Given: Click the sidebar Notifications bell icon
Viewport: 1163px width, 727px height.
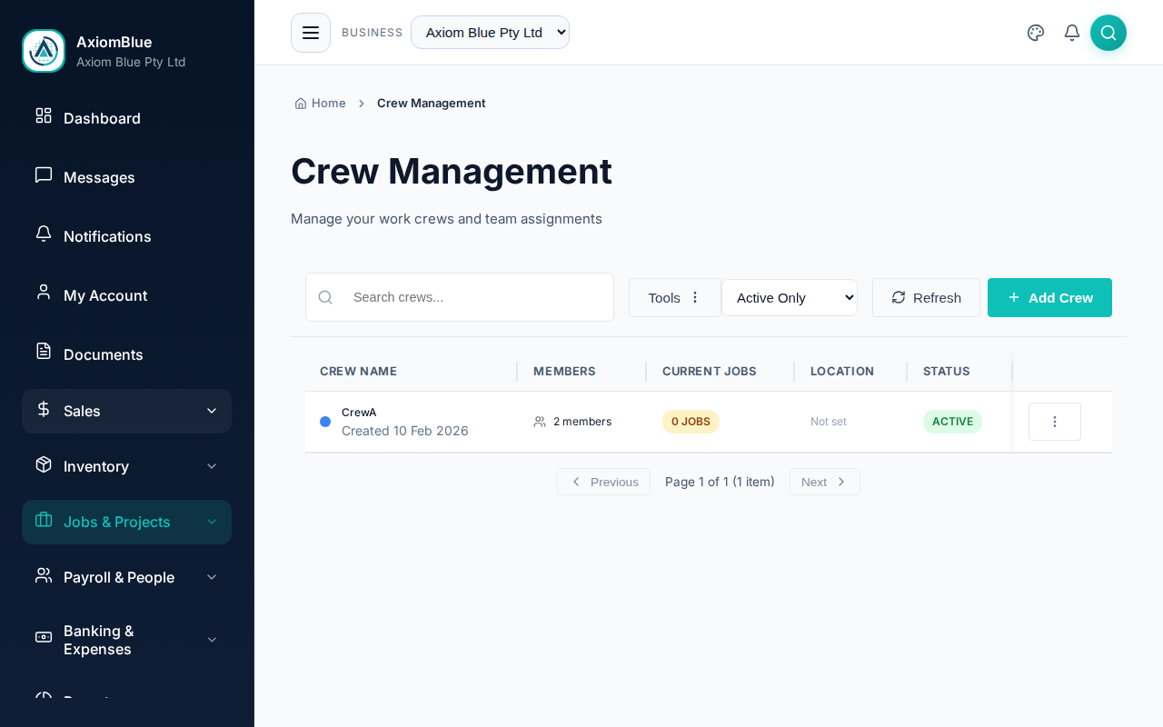Looking at the screenshot, I should click(44, 234).
